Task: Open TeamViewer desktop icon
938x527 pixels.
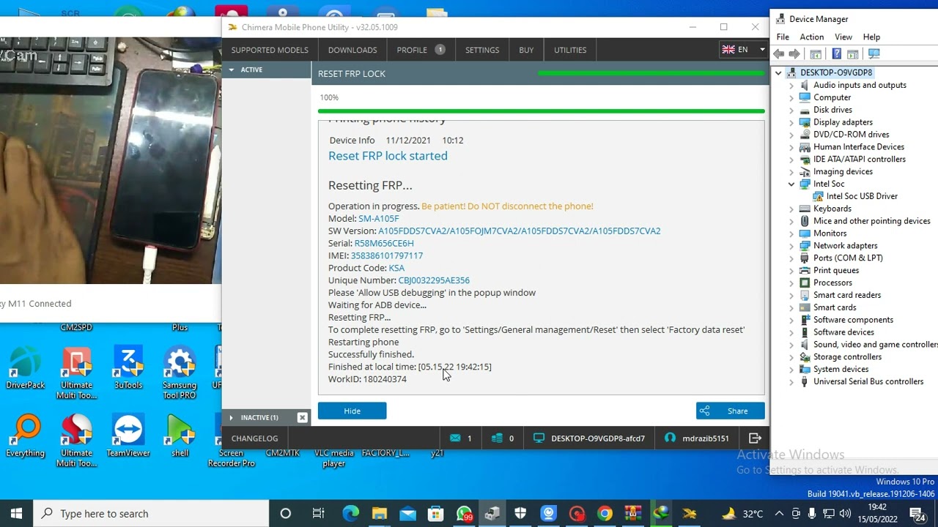Action: (128, 437)
